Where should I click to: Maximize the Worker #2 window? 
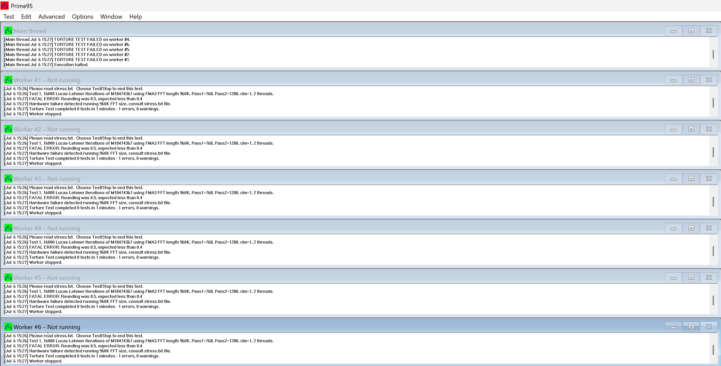(x=691, y=129)
